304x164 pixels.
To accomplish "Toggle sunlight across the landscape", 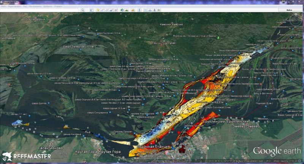I will pos(127,10).
